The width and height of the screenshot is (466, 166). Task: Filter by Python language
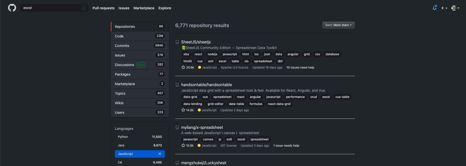pyautogui.click(x=140, y=137)
